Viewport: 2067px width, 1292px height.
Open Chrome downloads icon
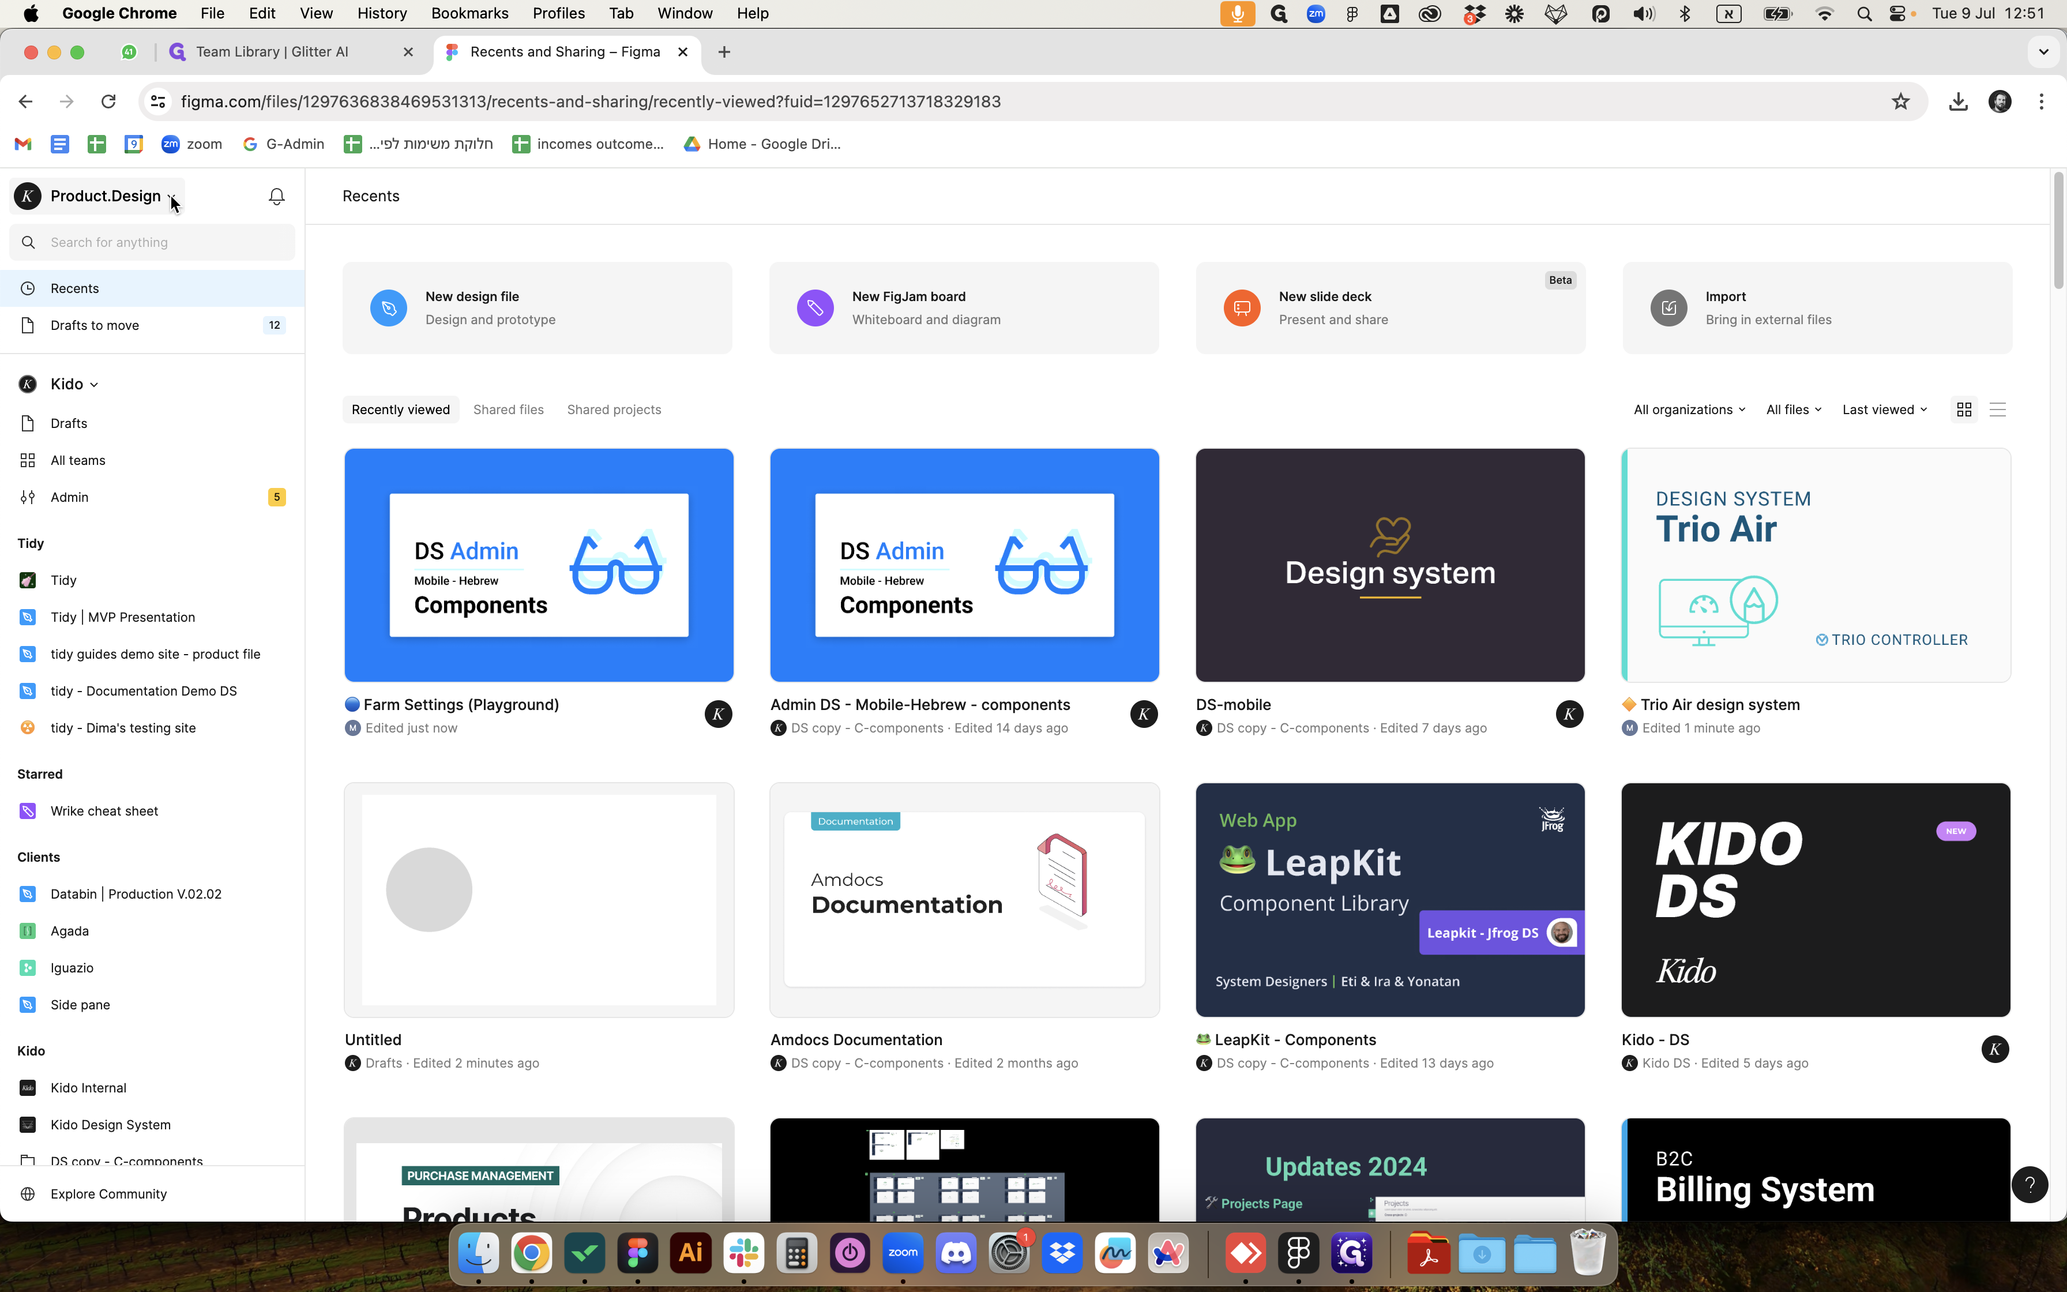1957,102
